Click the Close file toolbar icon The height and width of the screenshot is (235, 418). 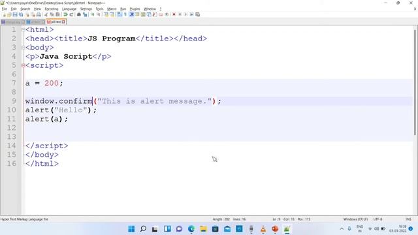[x=27, y=14]
